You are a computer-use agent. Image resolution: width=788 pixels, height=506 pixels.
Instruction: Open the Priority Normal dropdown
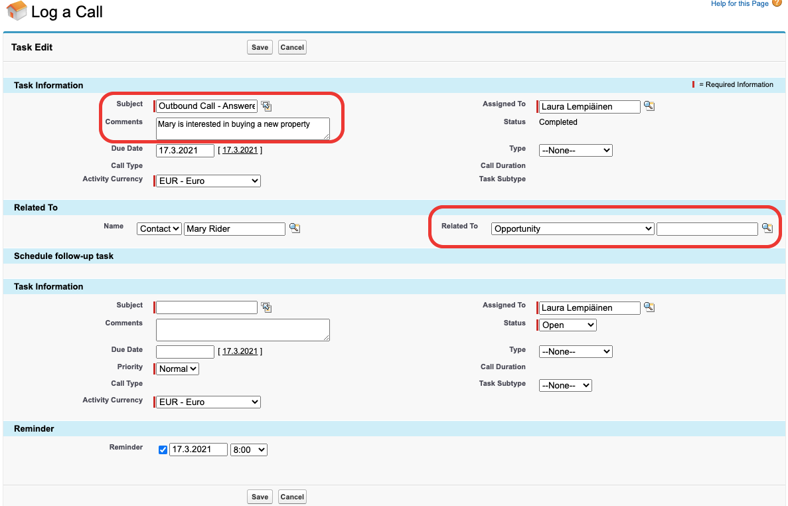coord(177,369)
